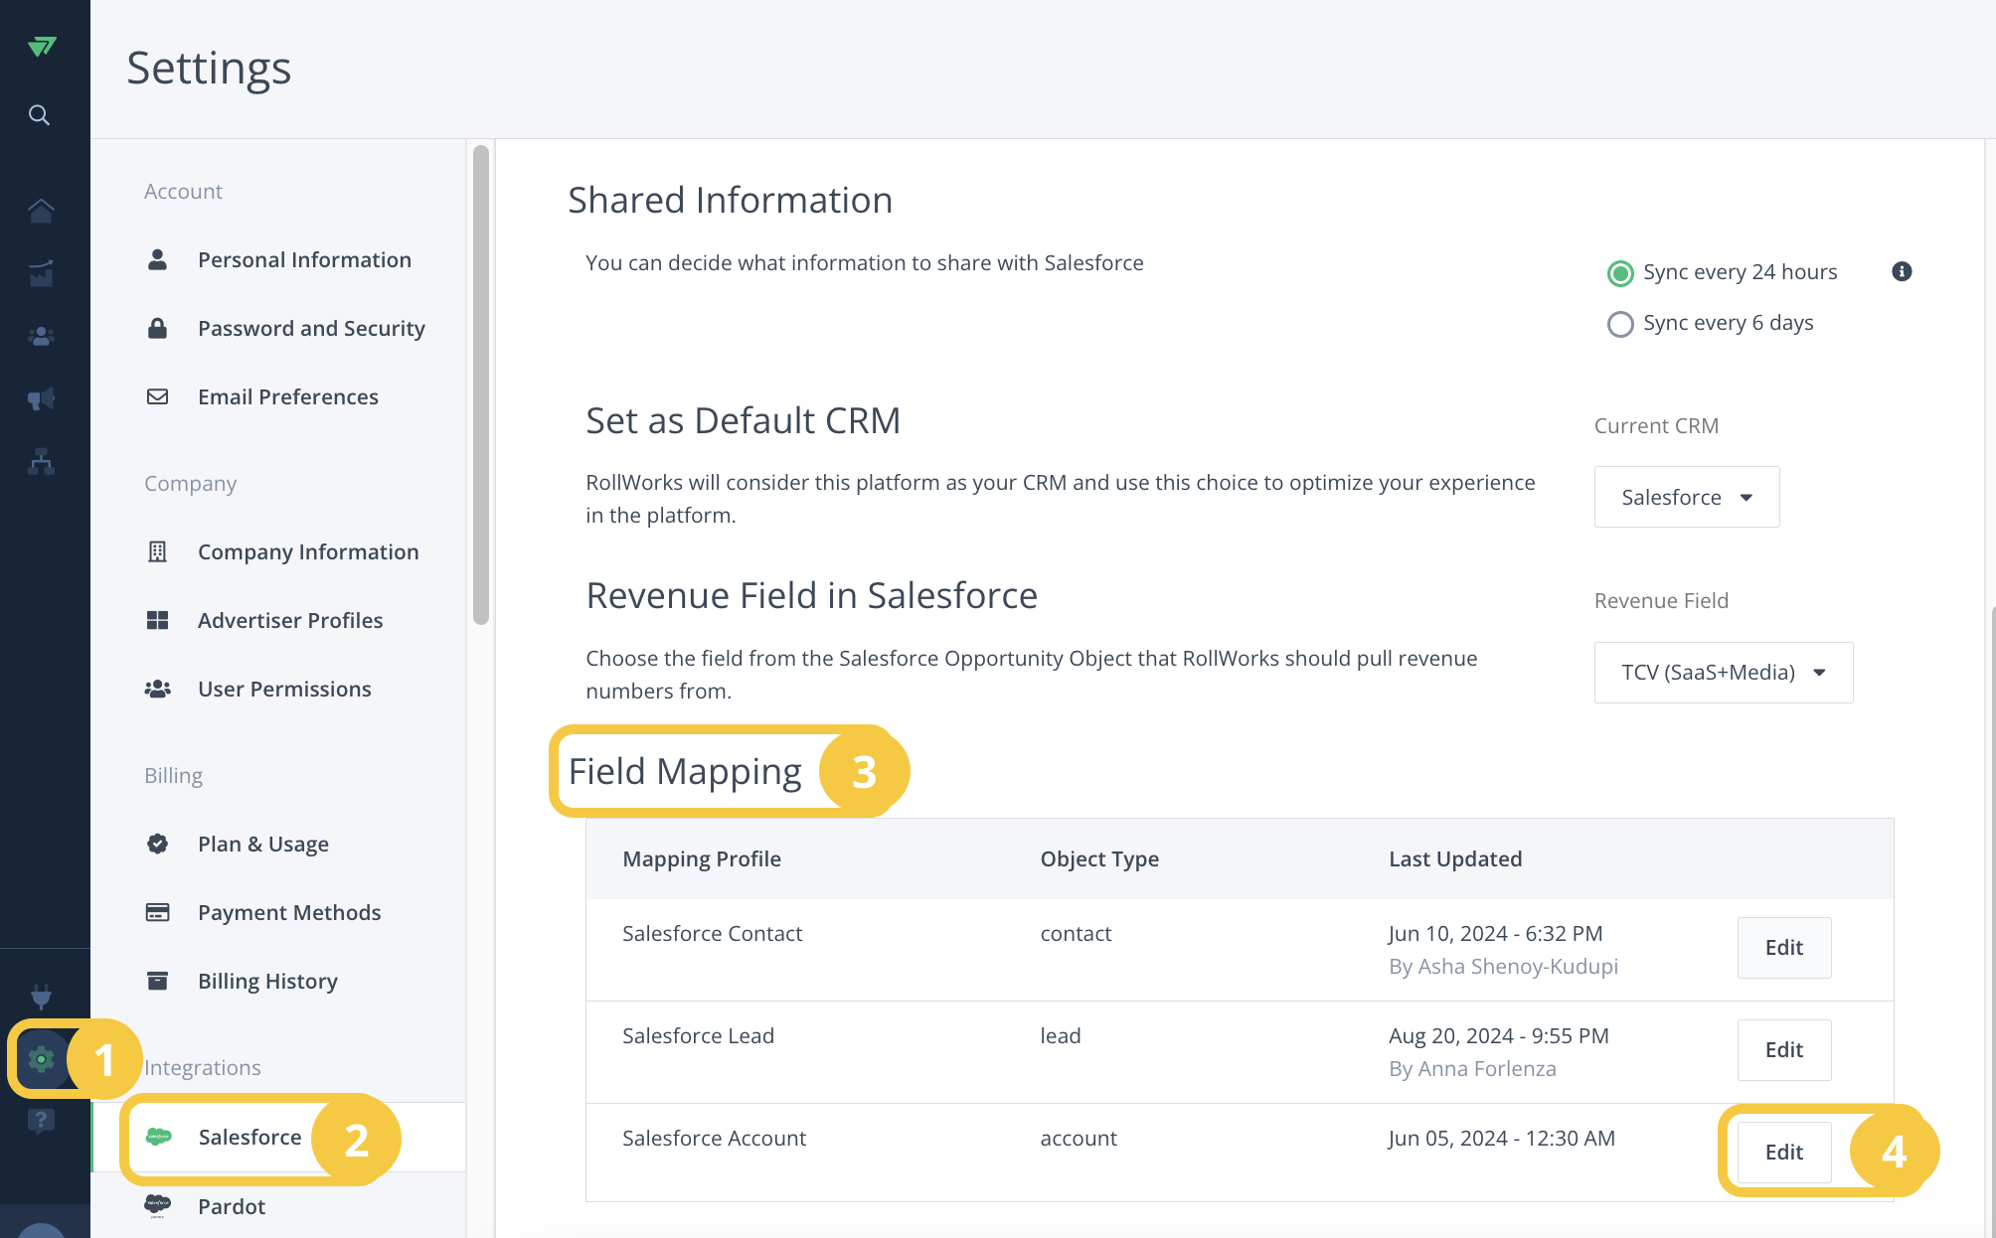Click the Salesforce Contact profile name
The height and width of the screenshot is (1238, 1996).
click(x=712, y=933)
